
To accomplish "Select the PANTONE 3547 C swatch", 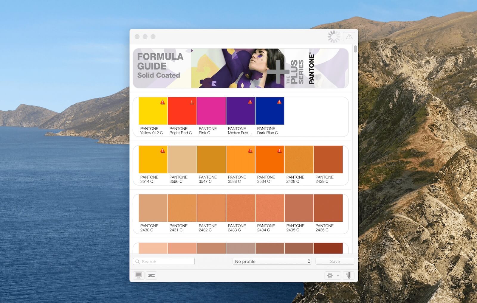I will pyautogui.click(x=211, y=159).
